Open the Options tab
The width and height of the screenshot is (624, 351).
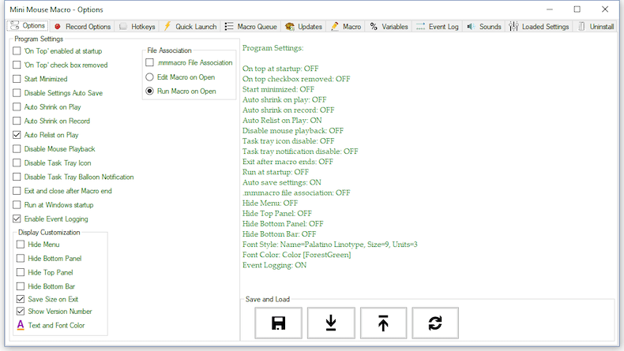tap(28, 26)
